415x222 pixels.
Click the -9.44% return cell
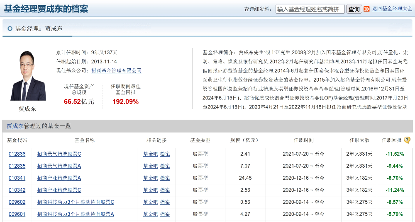[395, 166]
